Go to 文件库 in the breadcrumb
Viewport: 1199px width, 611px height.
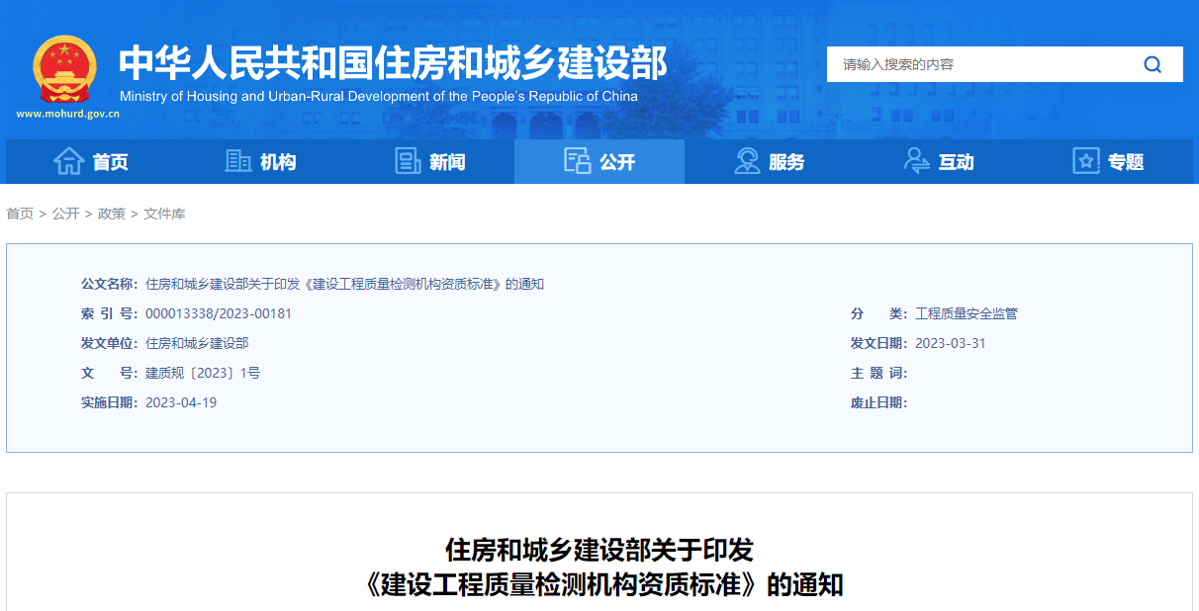pos(164,214)
